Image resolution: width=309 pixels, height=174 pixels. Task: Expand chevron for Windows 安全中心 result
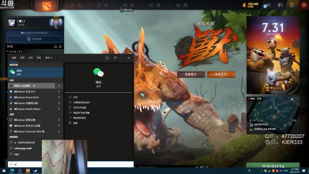[59, 92]
